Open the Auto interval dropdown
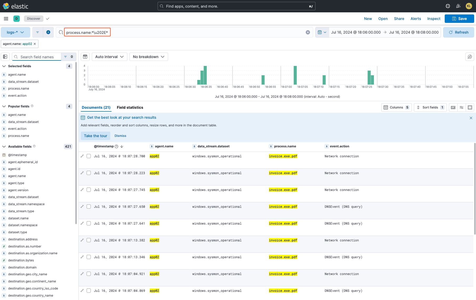This screenshot has width=476, height=300. (x=109, y=57)
